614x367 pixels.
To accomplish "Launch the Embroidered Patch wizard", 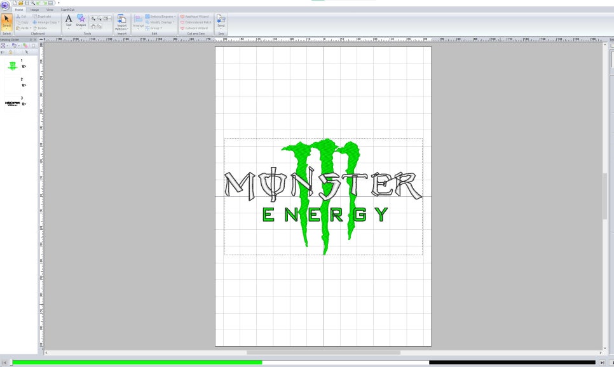I will click(195, 22).
